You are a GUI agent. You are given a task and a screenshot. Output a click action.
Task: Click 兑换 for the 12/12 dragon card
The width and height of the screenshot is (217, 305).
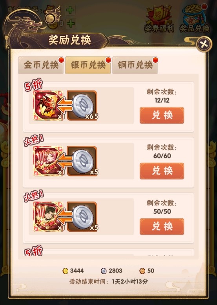[x=162, y=115]
